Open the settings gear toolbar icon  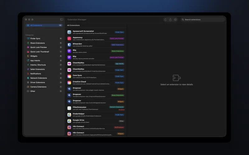point(175,20)
